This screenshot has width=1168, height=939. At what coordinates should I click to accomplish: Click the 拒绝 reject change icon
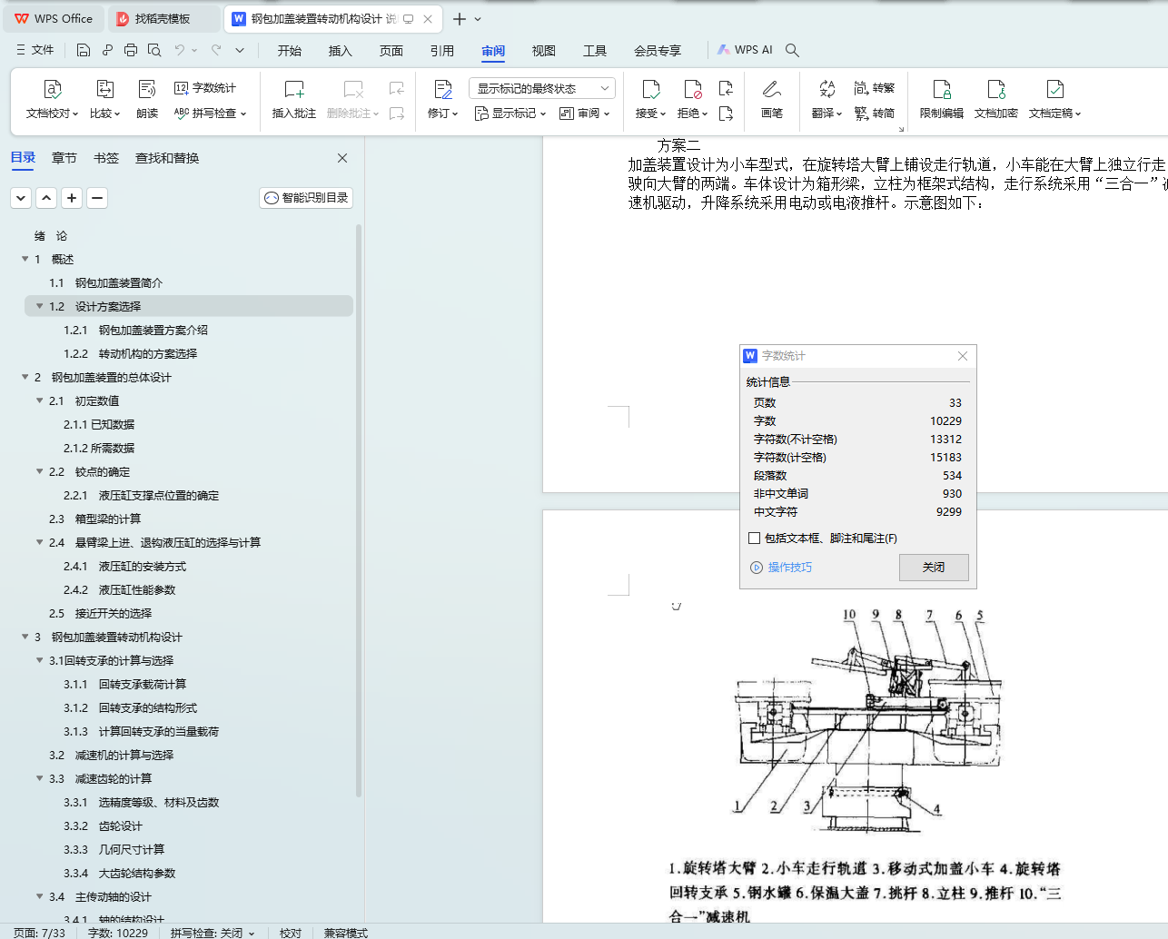pos(693,89)
